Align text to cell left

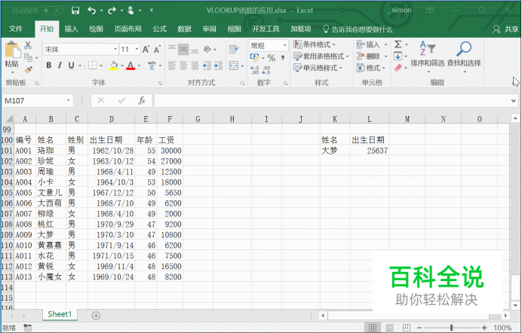(172, 66)
